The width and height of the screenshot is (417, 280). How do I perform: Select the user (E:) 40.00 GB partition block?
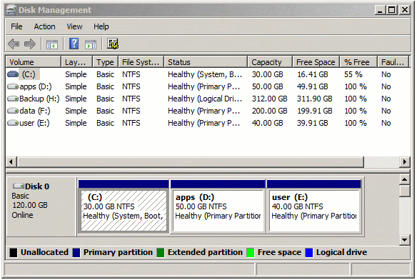pyautogui.click(x=313, y=207)
